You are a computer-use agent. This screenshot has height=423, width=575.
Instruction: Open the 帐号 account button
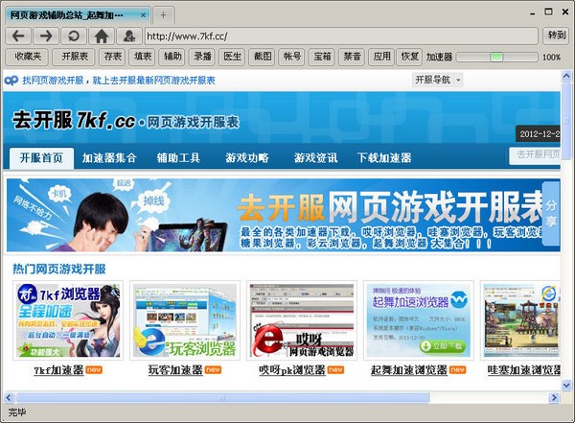tap(292, 57)
